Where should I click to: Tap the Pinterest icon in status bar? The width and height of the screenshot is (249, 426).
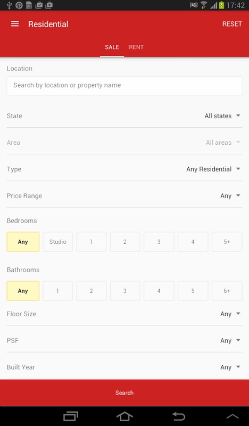(19, 5)
